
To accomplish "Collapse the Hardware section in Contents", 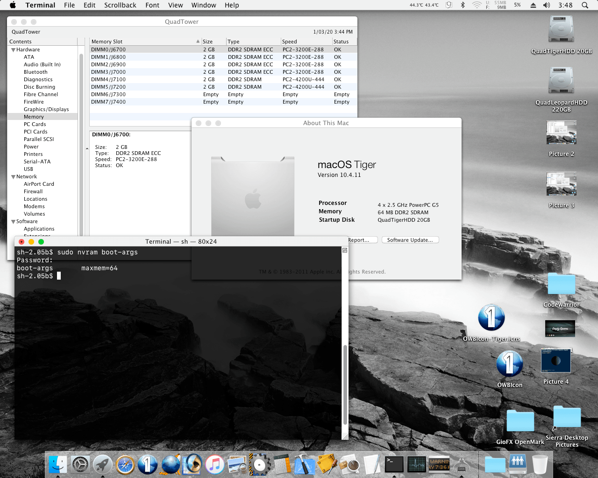I will point(14,50).
